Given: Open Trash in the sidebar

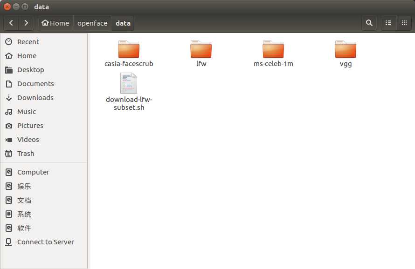Looking at the screenshot, I should point(44,154).
